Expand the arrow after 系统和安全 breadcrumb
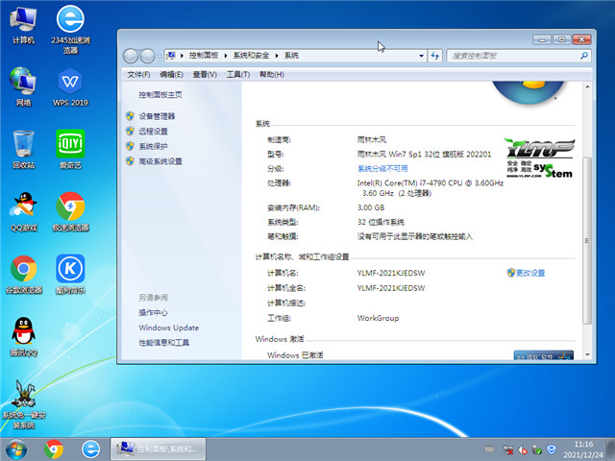 (277, 56)
